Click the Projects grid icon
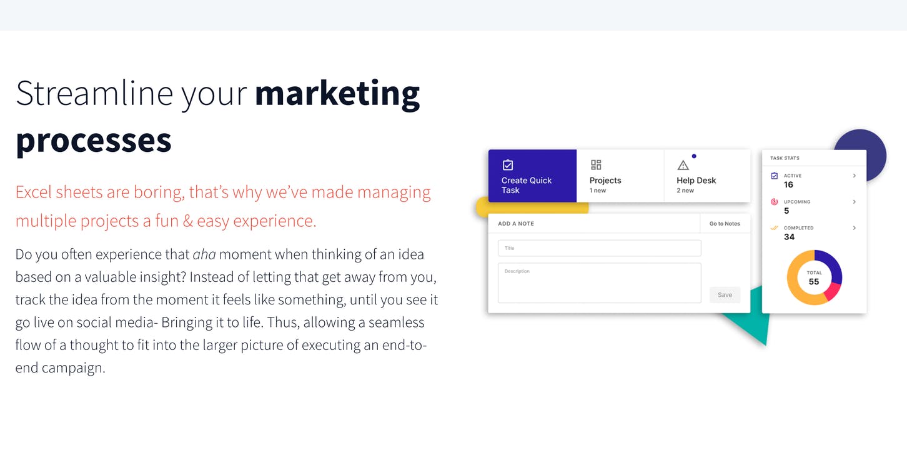 [x=596, y=165]
